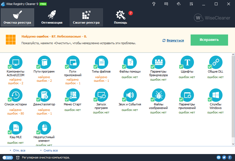235x161 pixels.
Task: Uncheck the Шрифты checkbox
Action: point(181,67)
